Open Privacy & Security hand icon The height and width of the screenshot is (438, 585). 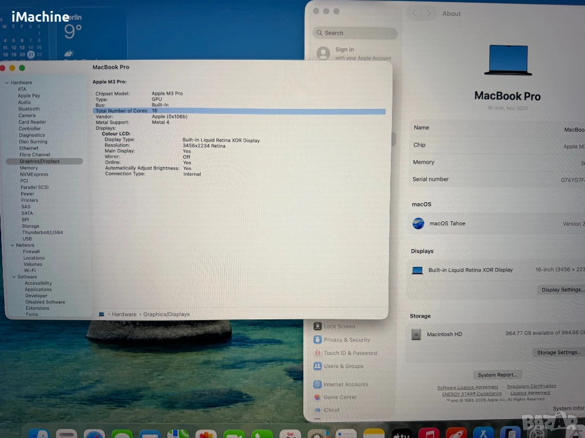(x=318, y=340)
